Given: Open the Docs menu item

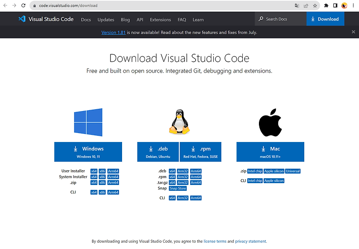Looking at the screenshot, I should click(x=86, y=20).
